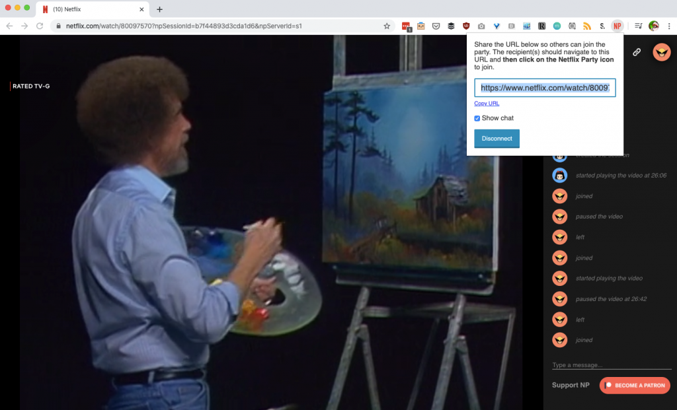The height and width of the screenshot is (410, 677).
Task: Click avatar beside 'started playing the video at 26:06'
Action: point(559,176)
